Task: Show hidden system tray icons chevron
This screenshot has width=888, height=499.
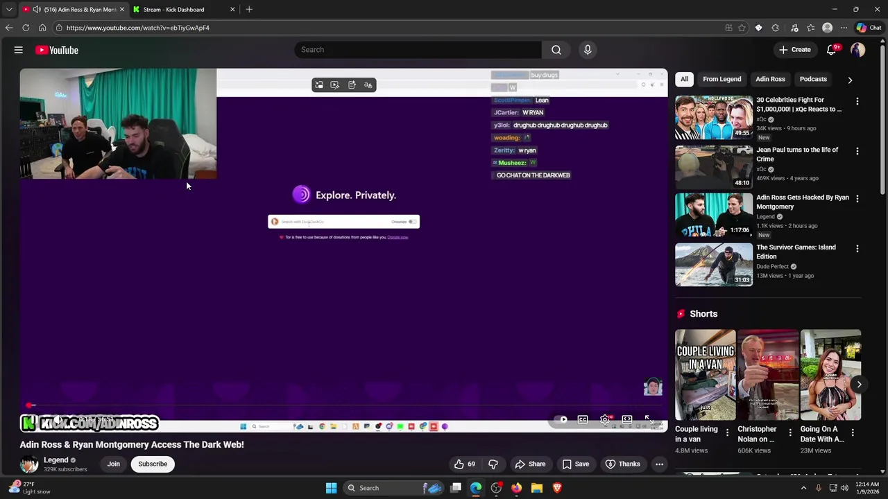Action: (x=803, y=488)
